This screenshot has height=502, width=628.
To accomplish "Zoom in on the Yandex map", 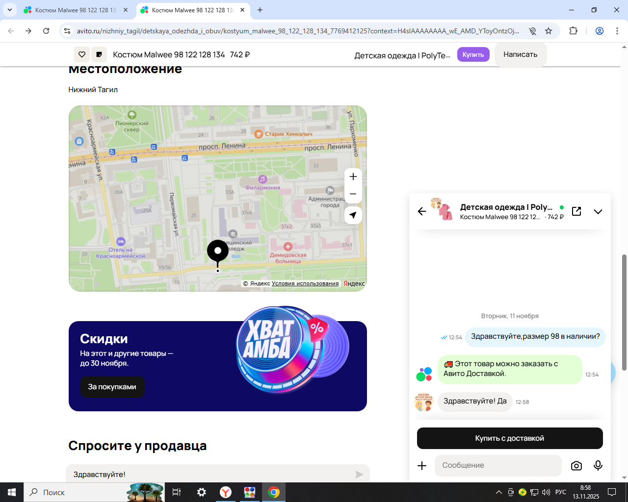I will click(x=353, y=176).
